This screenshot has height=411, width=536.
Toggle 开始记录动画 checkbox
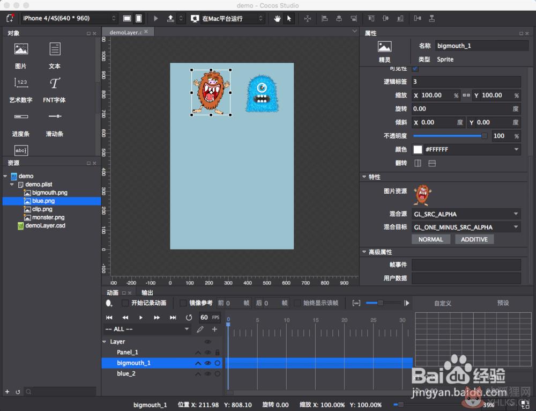point(125,303)
